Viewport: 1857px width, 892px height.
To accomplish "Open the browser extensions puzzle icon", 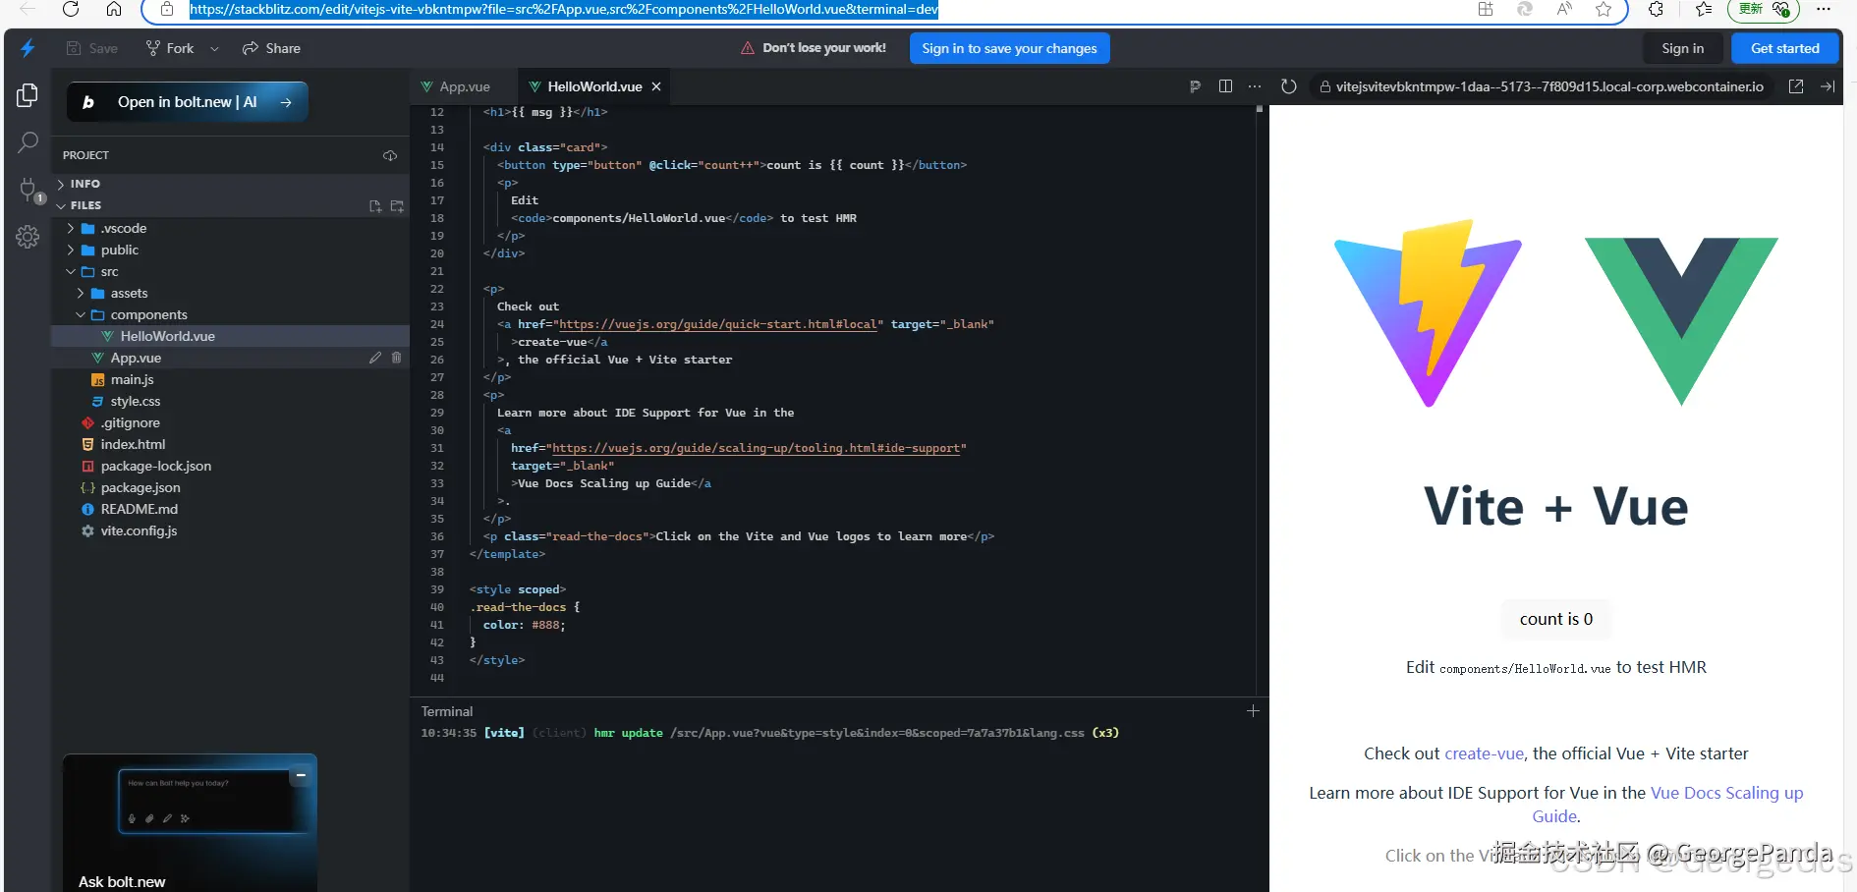I will (1656, 9).
